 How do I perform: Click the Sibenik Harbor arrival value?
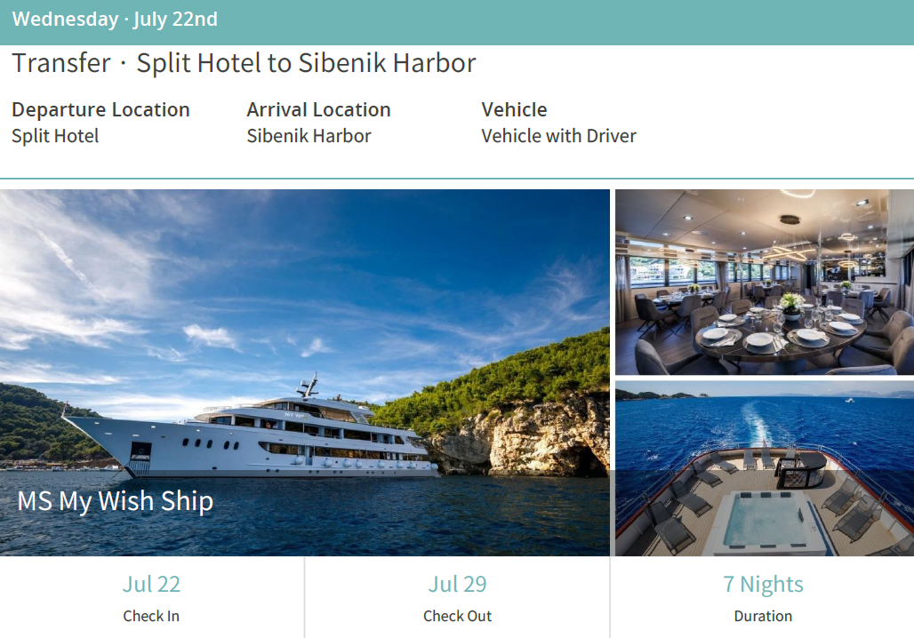[x=309, y=136]
